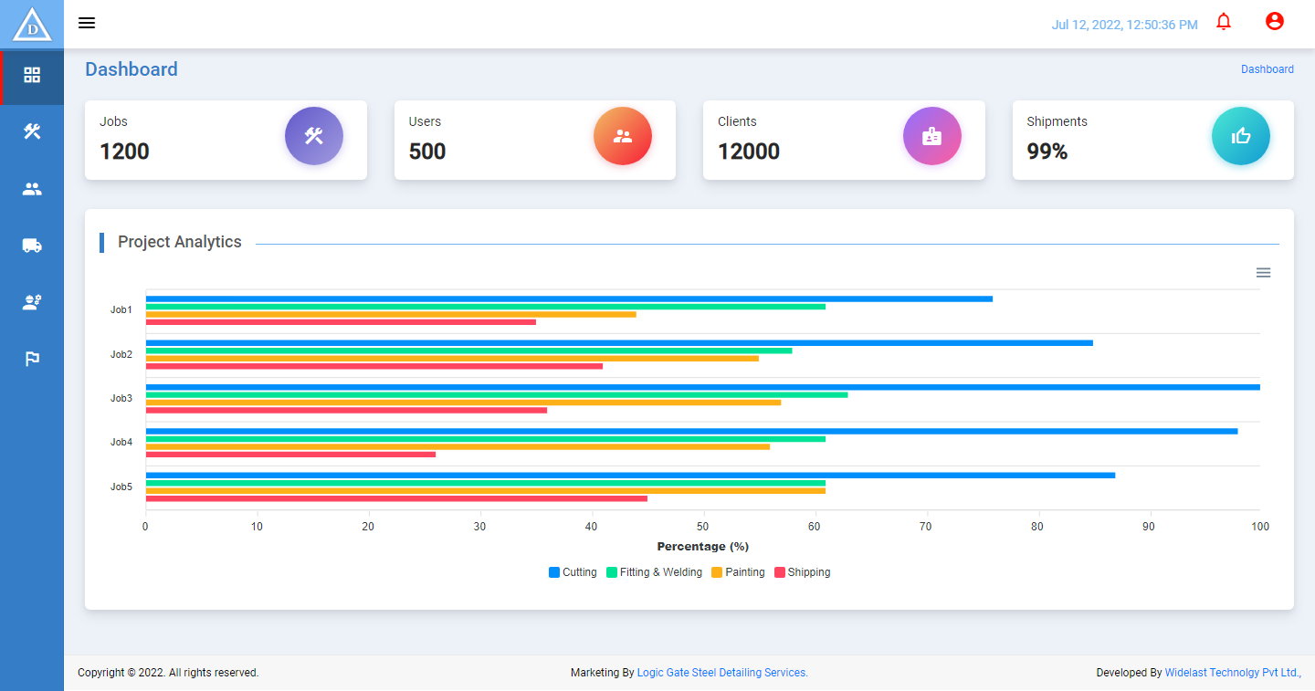The width and height of the screenshot is (1315, 691).
Task: Click the triangle D logo
Action: tap(32, 25)
